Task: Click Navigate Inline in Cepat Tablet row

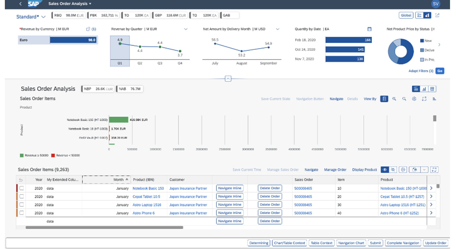Action: coord(230,196)
